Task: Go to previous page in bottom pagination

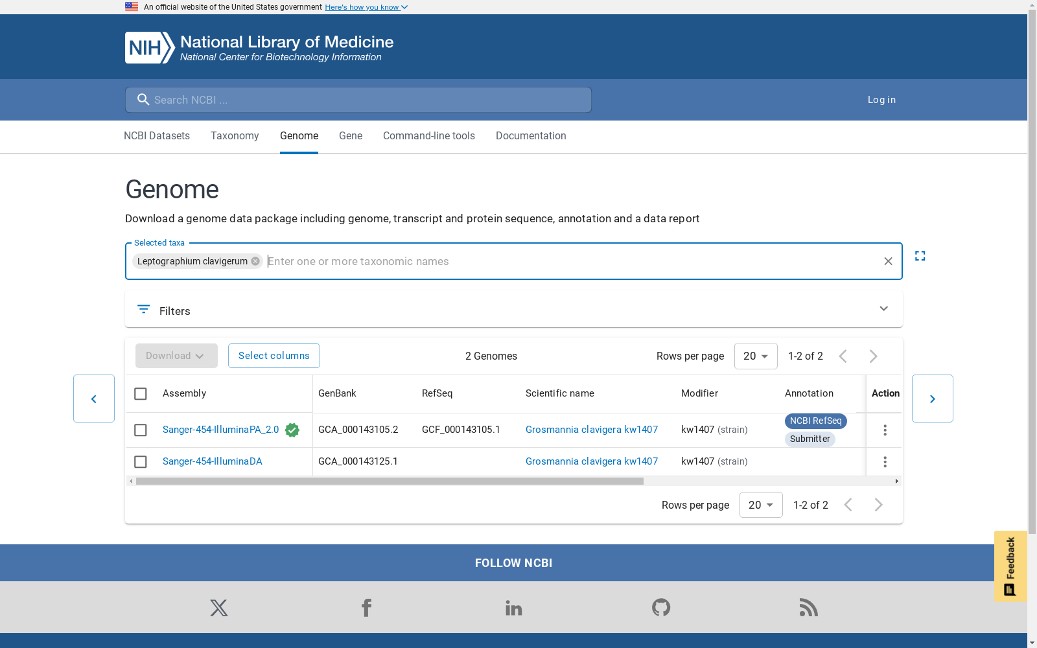Action: pos(848,505)
